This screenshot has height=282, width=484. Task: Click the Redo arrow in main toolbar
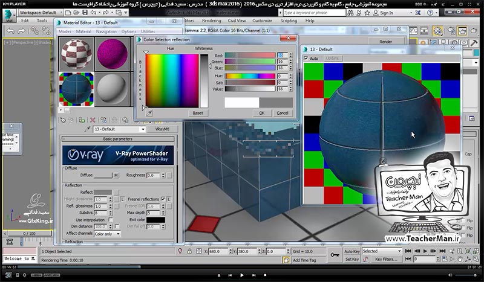(21, 31)
